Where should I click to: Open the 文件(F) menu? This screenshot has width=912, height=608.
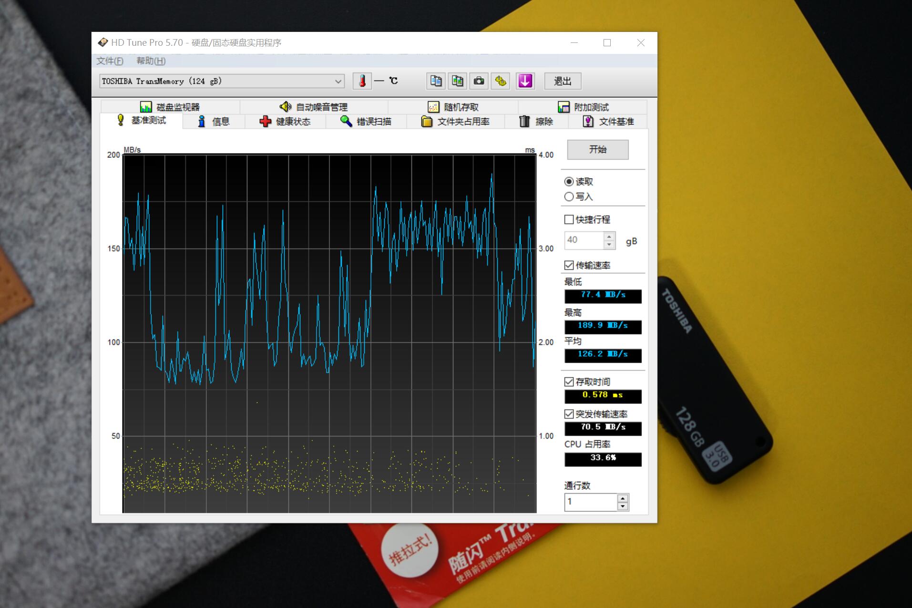pyautogui.click(x=110, y=61)
